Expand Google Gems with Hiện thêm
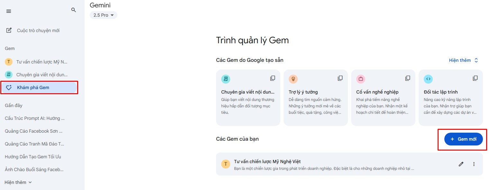The width and height of the screenshot is (490, 190). pyautogui.click(x=464, y=60)
